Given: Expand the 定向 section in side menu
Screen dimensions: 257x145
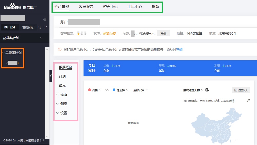Looking at the screenshot, I should (61, 95).
